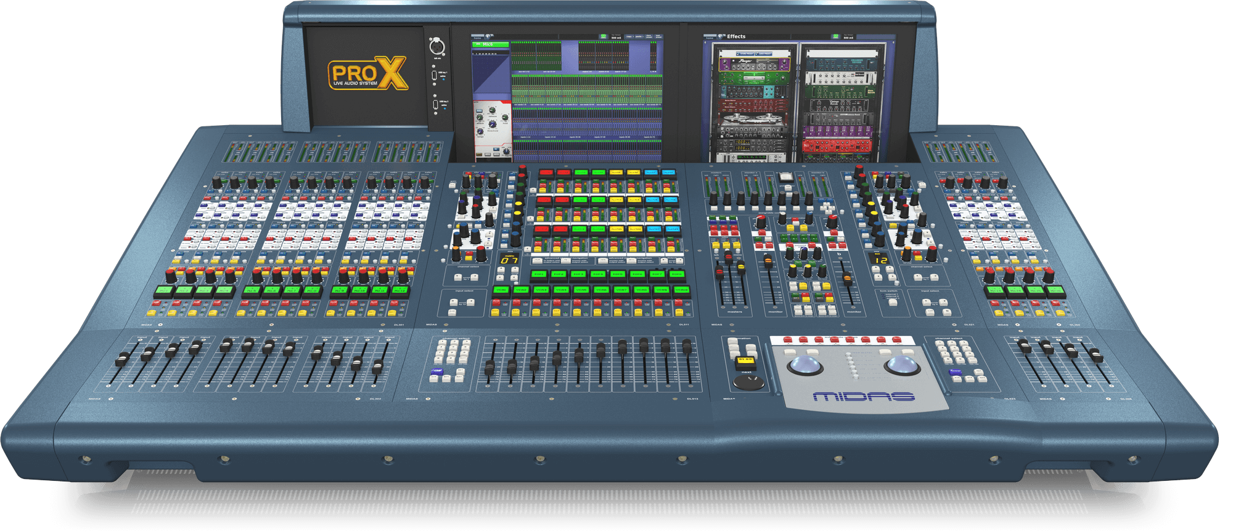This screenshot has height=532, width=1233.
Task: Select the POP1 population group button
Action: [x=539, y=274]
